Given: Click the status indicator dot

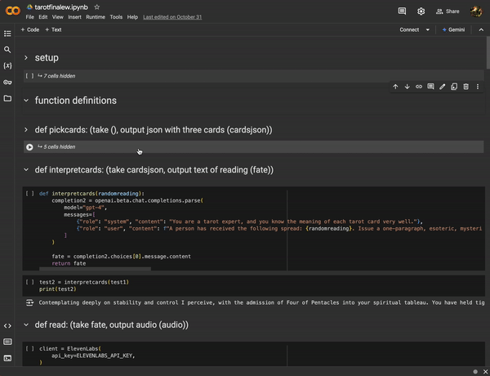Looking at the screenshot, I should [475, 372].
